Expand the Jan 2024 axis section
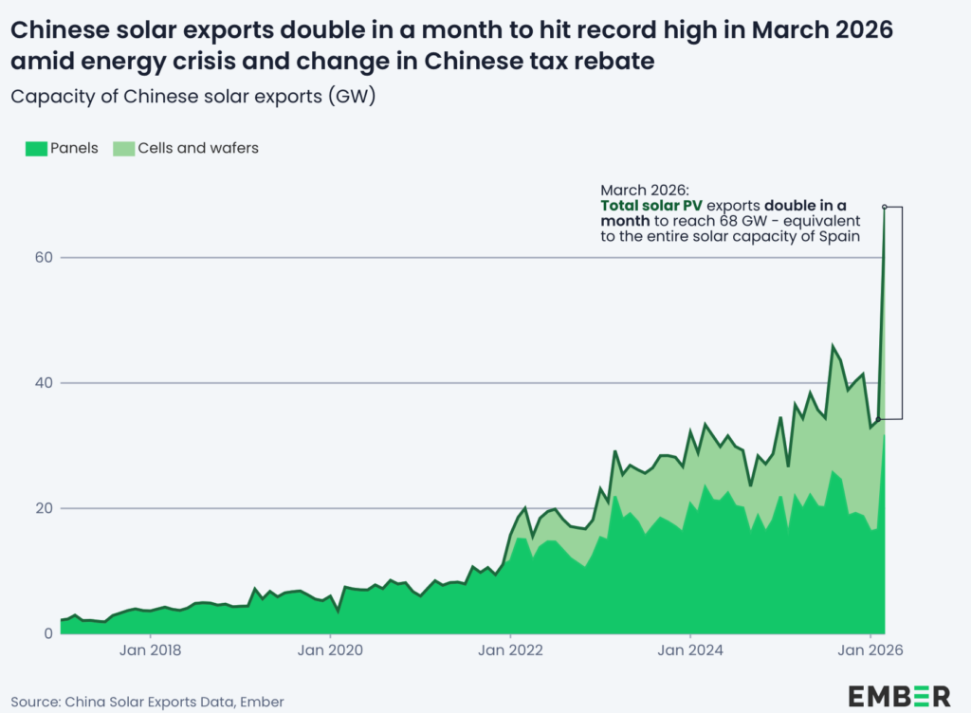971x713 pixels. [690, 650]
